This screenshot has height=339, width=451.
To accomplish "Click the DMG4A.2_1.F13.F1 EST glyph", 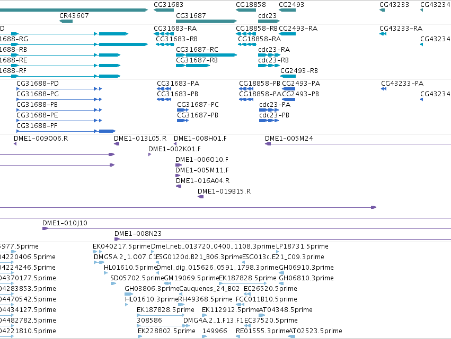I will click(x=187, y=326).
